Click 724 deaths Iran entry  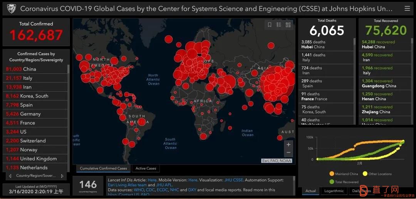point(326,70)
